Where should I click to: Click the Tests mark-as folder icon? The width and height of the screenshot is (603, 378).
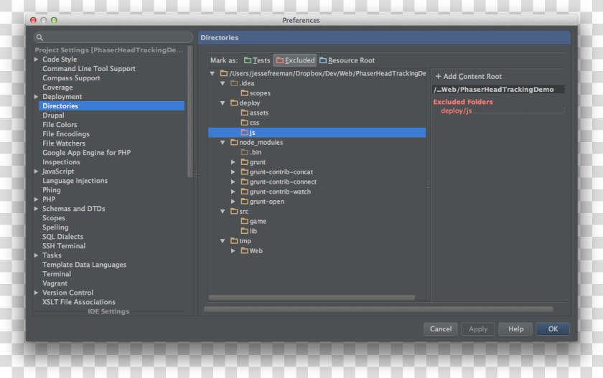point(248,60)
